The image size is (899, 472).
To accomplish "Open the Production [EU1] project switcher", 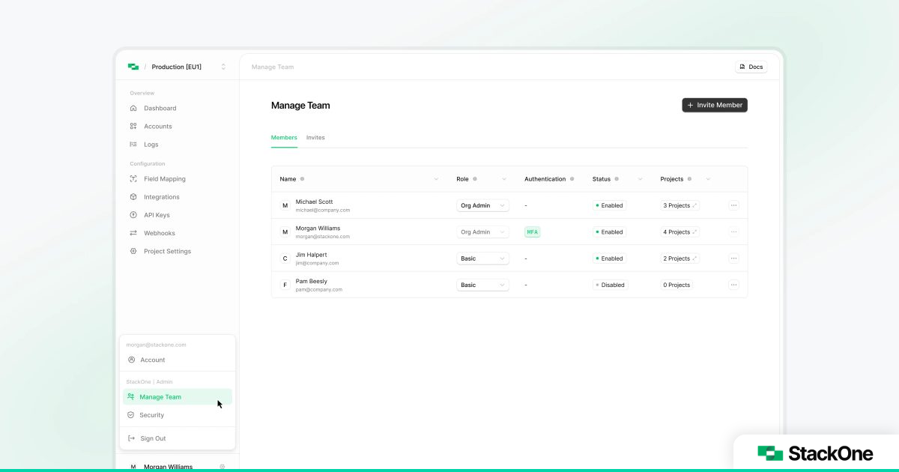I will coord(189,67).
